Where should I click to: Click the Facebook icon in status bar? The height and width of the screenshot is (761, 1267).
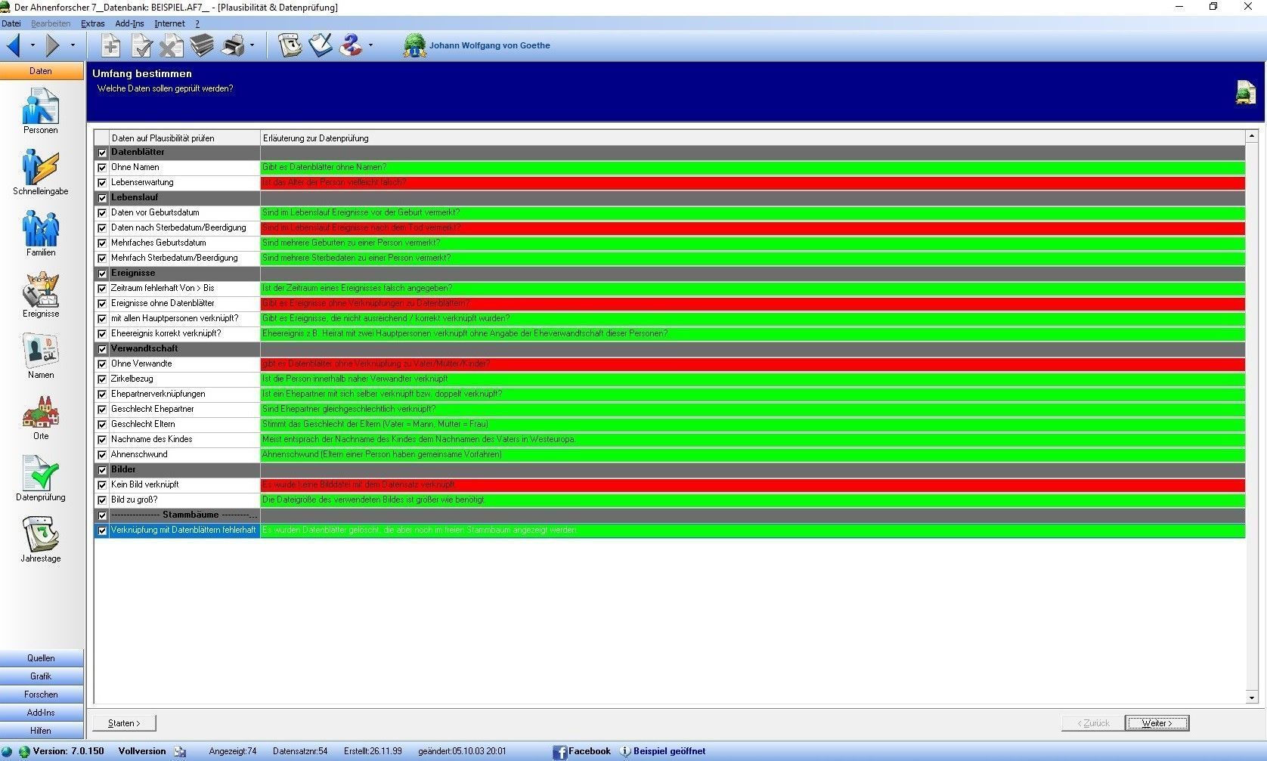560,751
